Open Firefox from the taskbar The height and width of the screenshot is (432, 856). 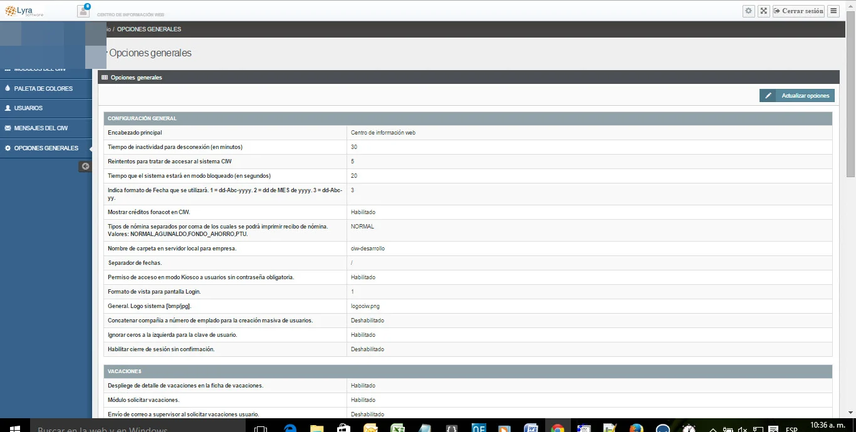636,429
